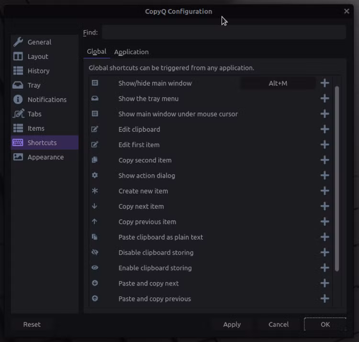Image resolution: width=359 pixels, height=342 pixels.
Task: Select the Layout panel icon
Action: click(x=18, y=57)
